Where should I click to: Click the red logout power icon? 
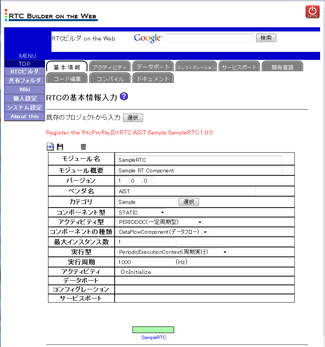click(313, 11)
